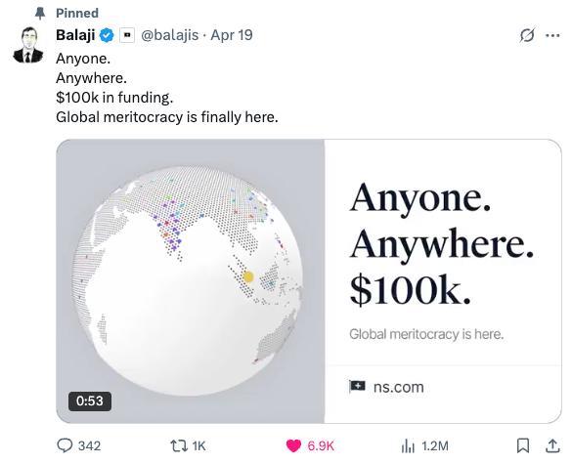Bookmark this tweet
Screen dimensions: 572x464
coord(523,445)
